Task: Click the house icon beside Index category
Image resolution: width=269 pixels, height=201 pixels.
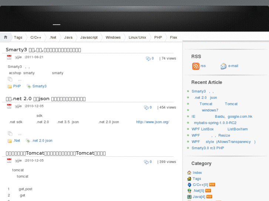Action: point(189,173)
